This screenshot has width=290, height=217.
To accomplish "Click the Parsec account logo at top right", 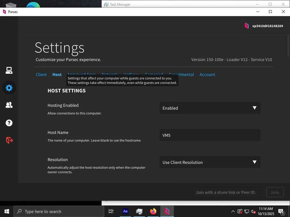I will [x=247, y=26].
